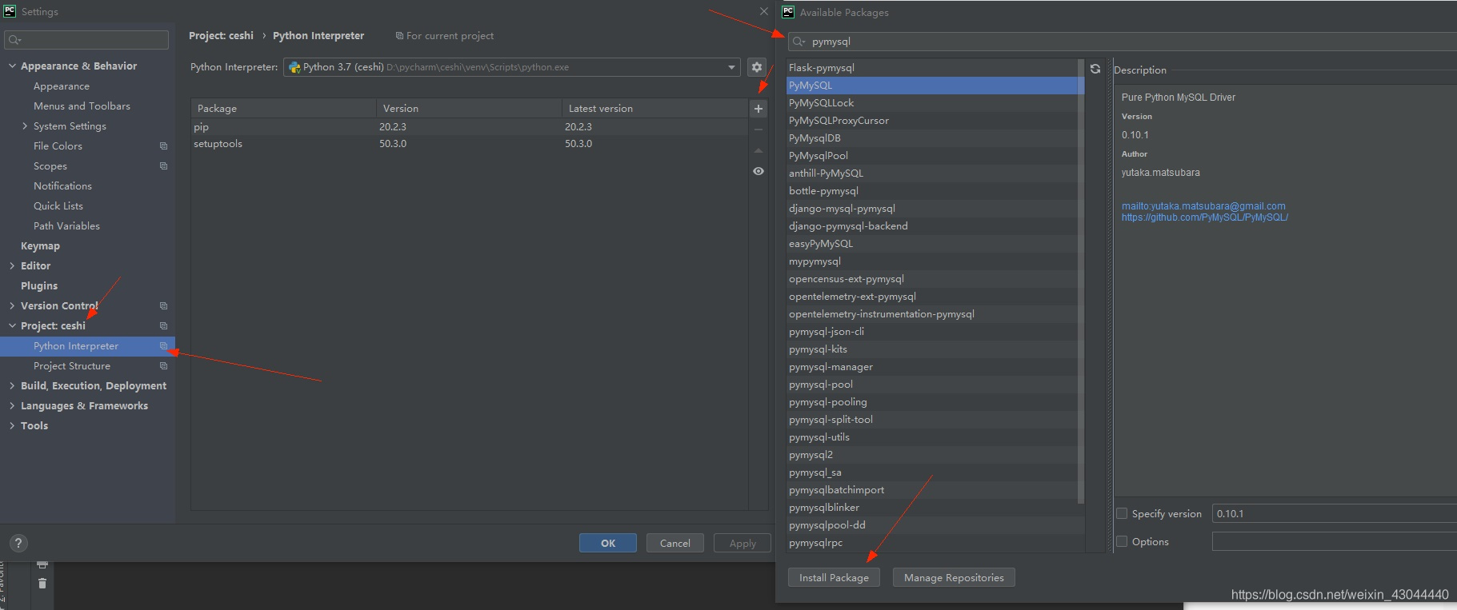Click Install Package button
1457x610 pixels.
point(834,577)
